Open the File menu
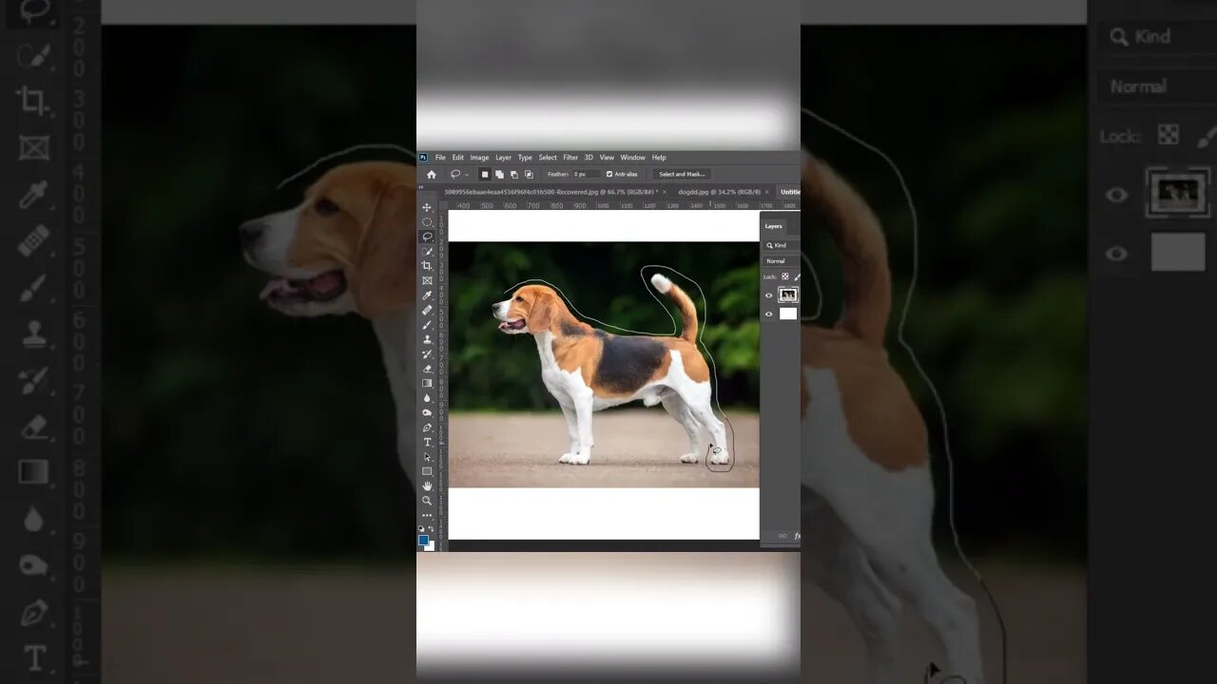1217x684 pixels. click(440, 158)
